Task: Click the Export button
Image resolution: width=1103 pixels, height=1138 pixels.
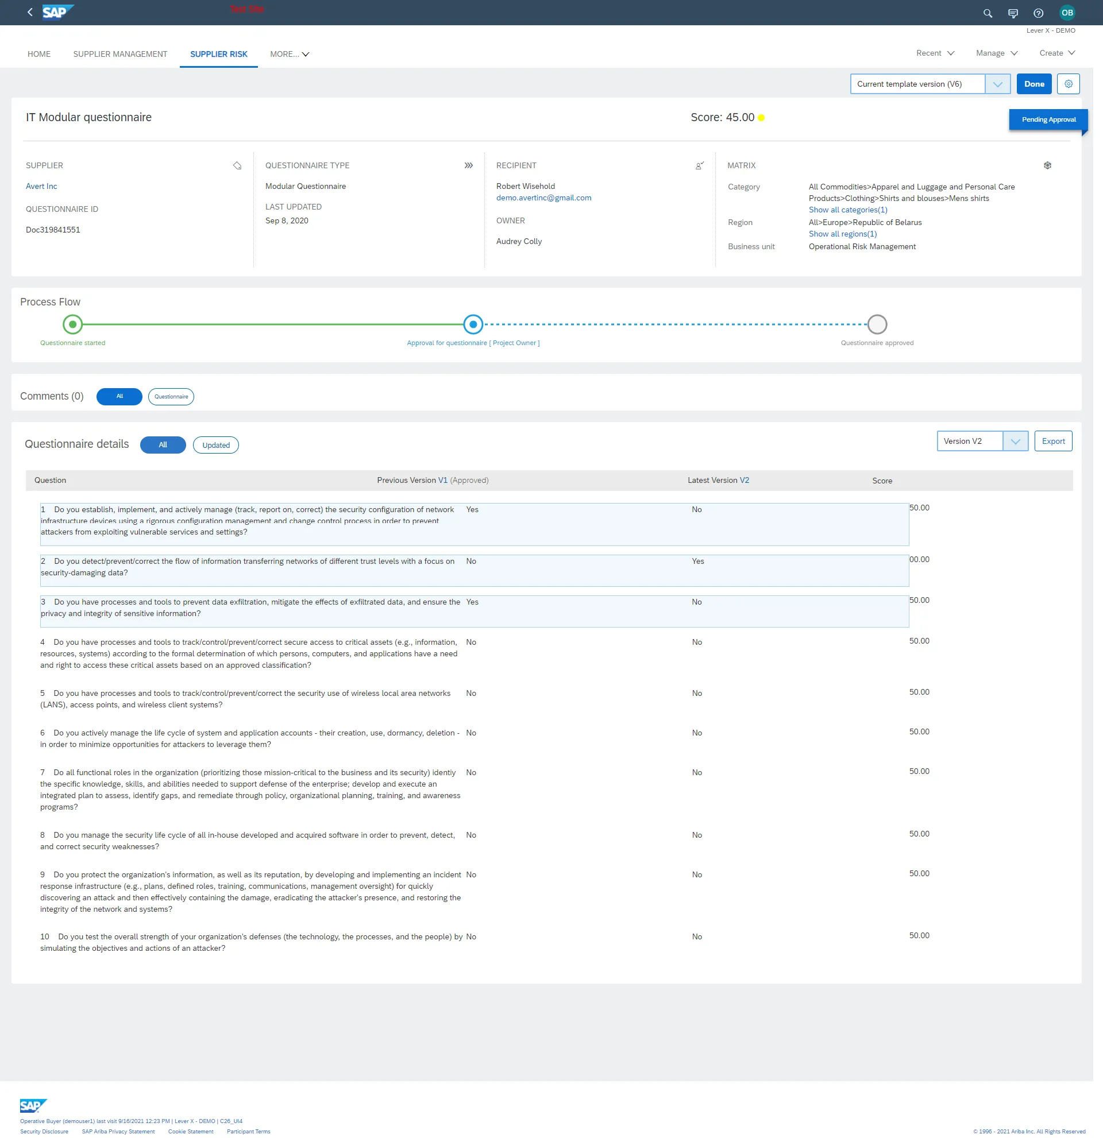Action: [1053, 442]
